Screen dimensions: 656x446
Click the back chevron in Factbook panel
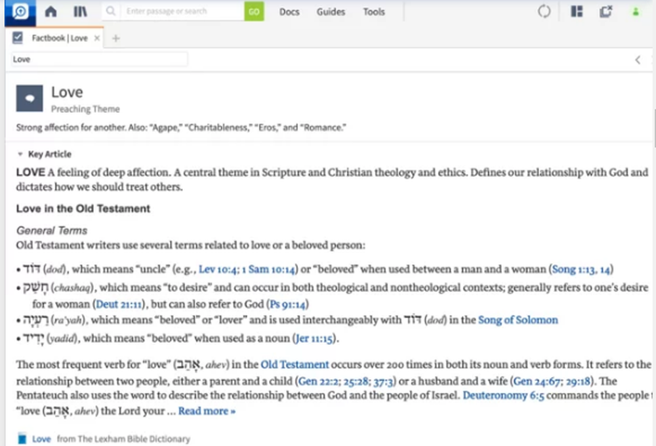click(638, 60)
